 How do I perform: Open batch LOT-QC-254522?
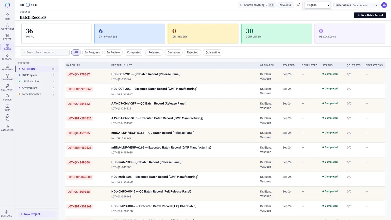click(79, 104)
